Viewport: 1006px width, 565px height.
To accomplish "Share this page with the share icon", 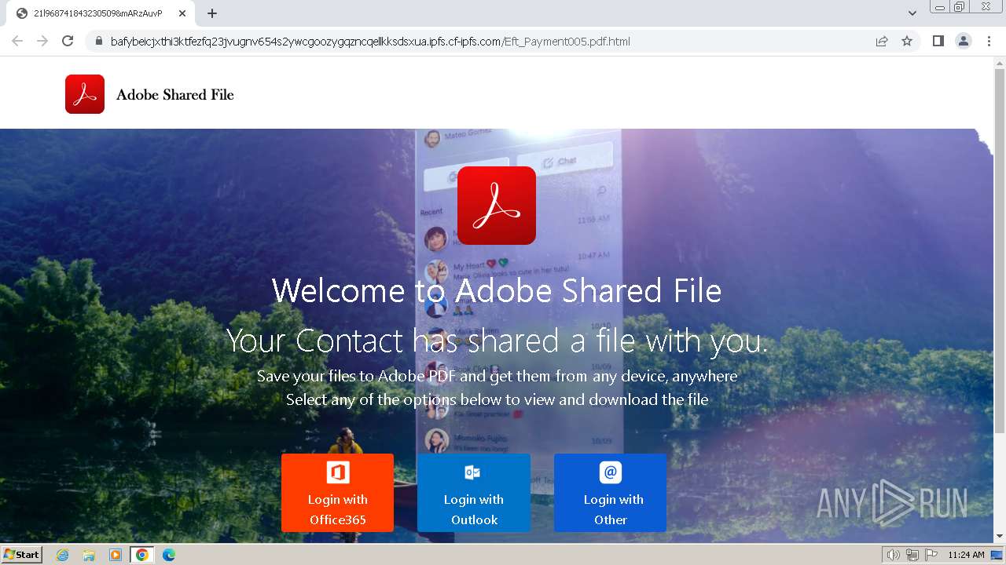I will (x=882, y=42).
